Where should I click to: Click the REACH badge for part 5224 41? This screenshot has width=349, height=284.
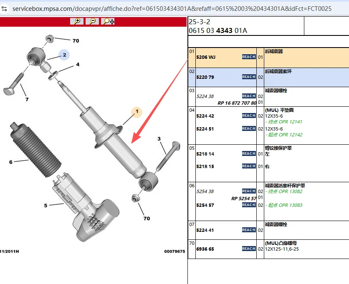pos(249,230)
